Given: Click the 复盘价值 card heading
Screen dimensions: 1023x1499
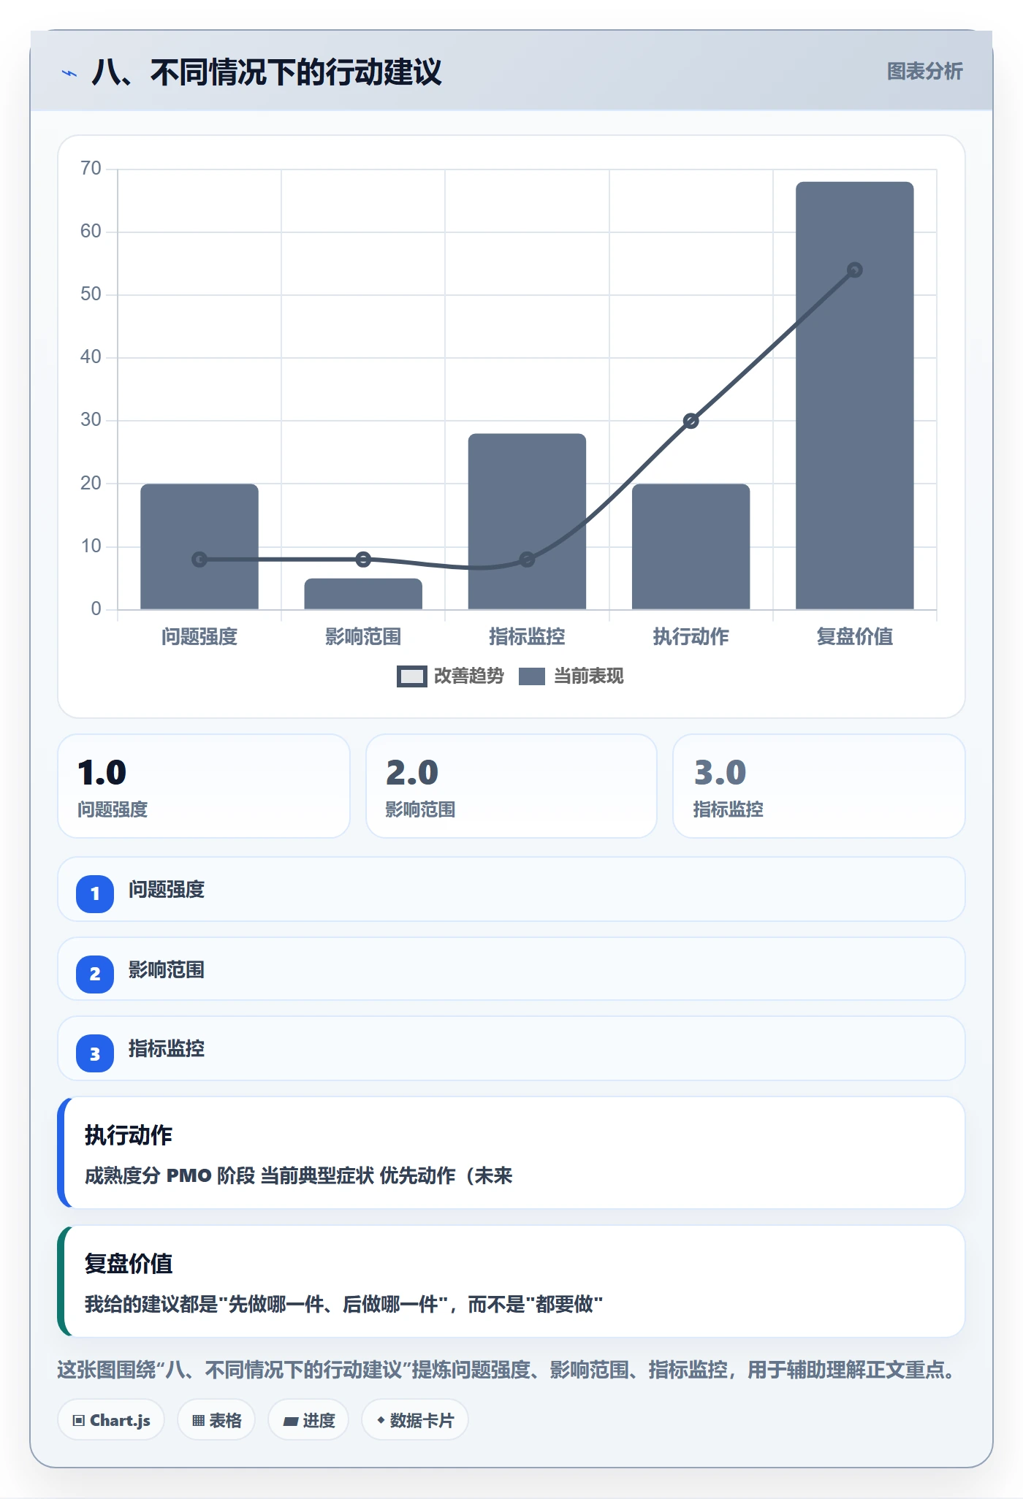Looking at the screenshot, I should click(x=129, y=1264).
